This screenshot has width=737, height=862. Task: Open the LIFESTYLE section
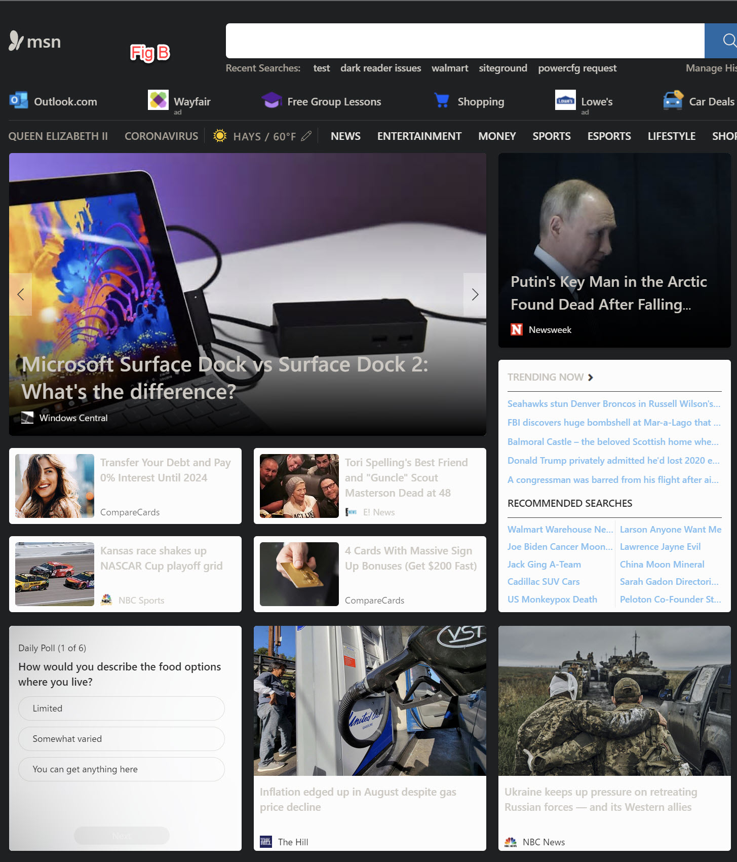(672, 136)
